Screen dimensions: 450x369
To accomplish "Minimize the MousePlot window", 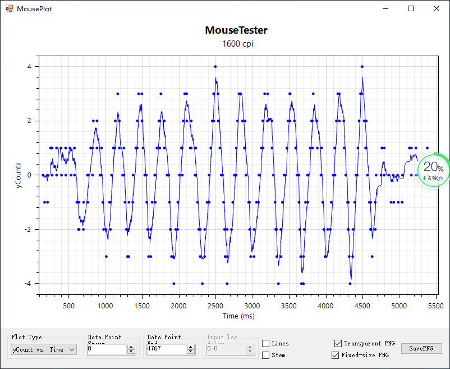I will click(x=385, y=9).
